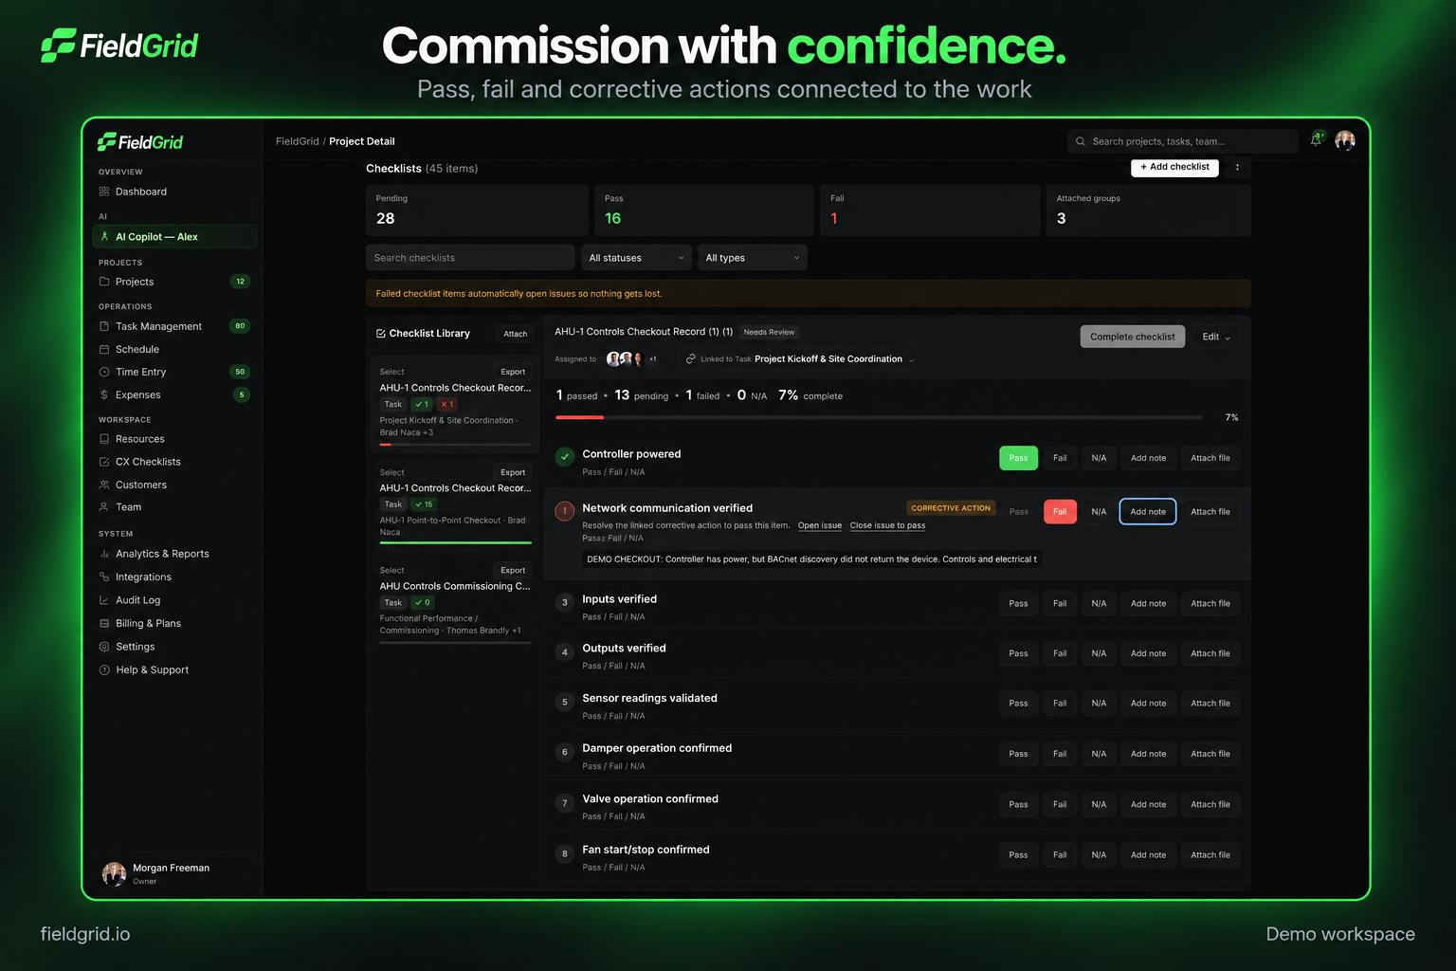Click the Analytics & Reports chart icon
The width and height of the screenshot is (1456, 971).
(104, 554)
